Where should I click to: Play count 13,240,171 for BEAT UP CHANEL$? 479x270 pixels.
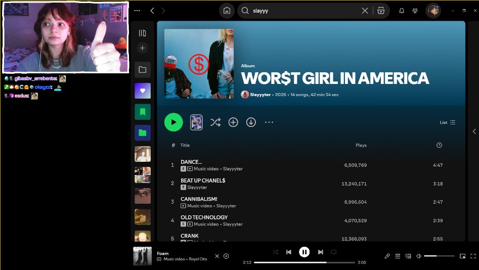(354, 184)
